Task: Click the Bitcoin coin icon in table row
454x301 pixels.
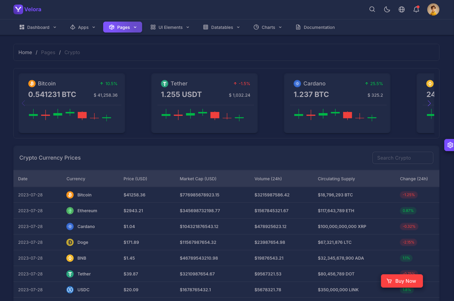Action: click(x=70, y=195)
